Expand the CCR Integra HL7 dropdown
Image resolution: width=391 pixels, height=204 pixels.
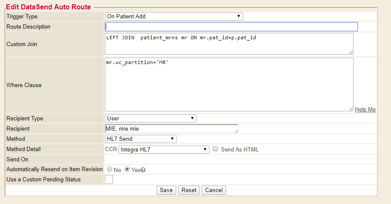[164, 149]
